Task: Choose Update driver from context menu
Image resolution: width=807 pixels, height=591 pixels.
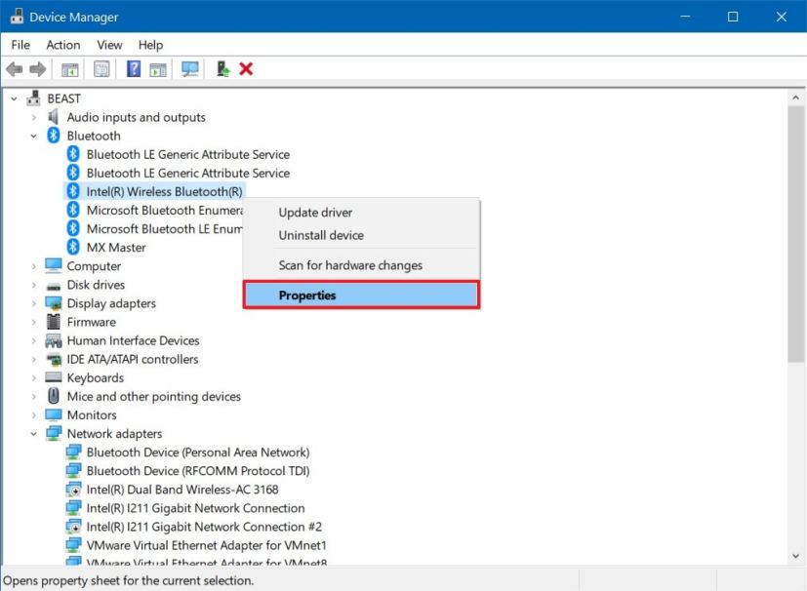Action: pos(361,213)
